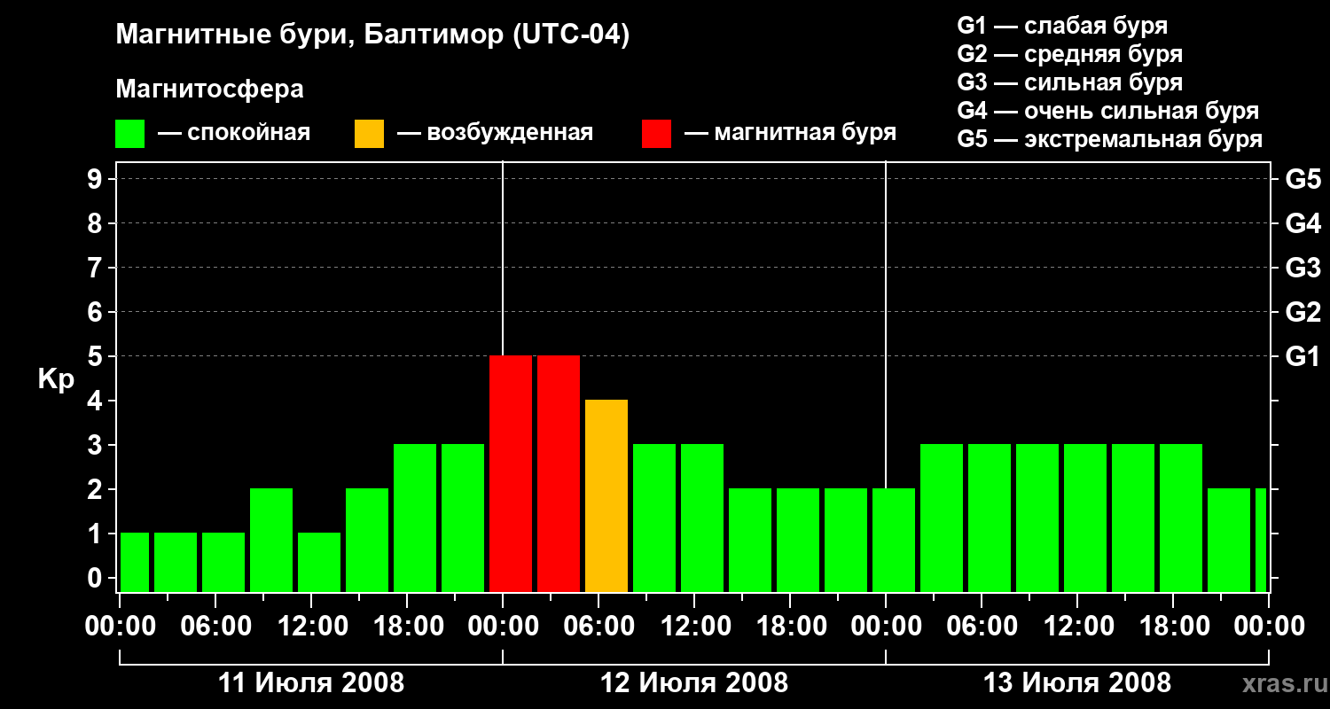Click the 13 Июля 2008 date label

1077,683
